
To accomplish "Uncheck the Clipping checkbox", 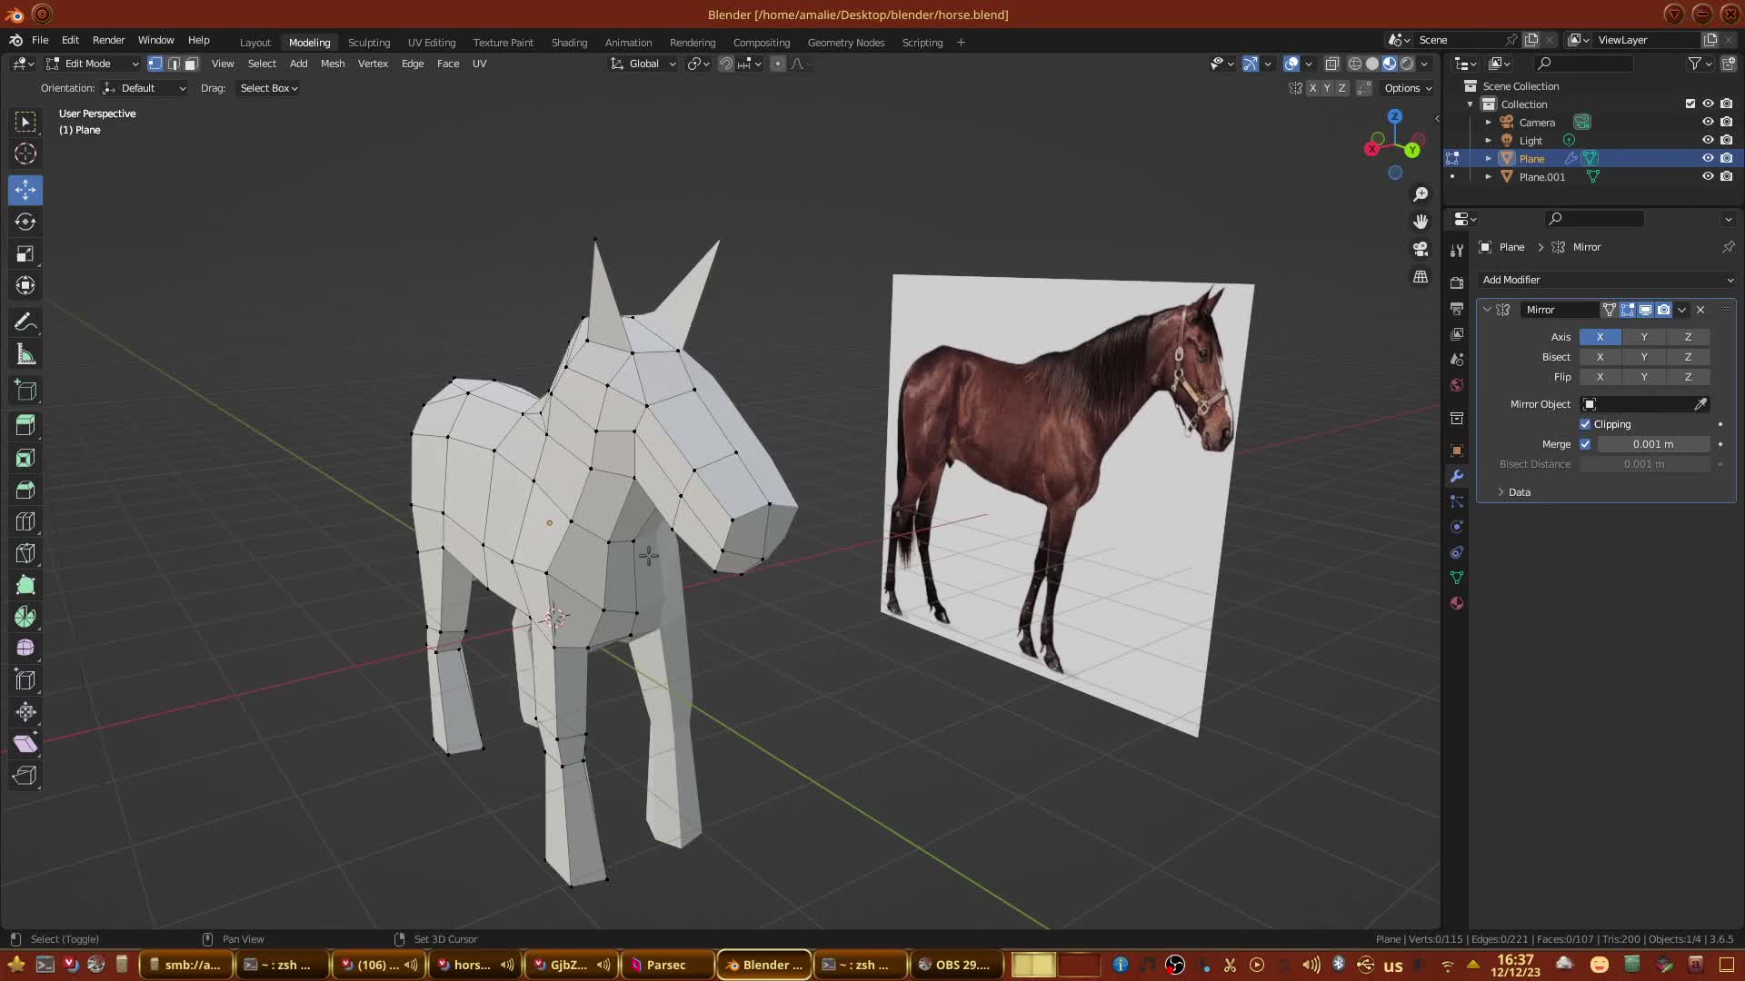I will coord(1585,424).
